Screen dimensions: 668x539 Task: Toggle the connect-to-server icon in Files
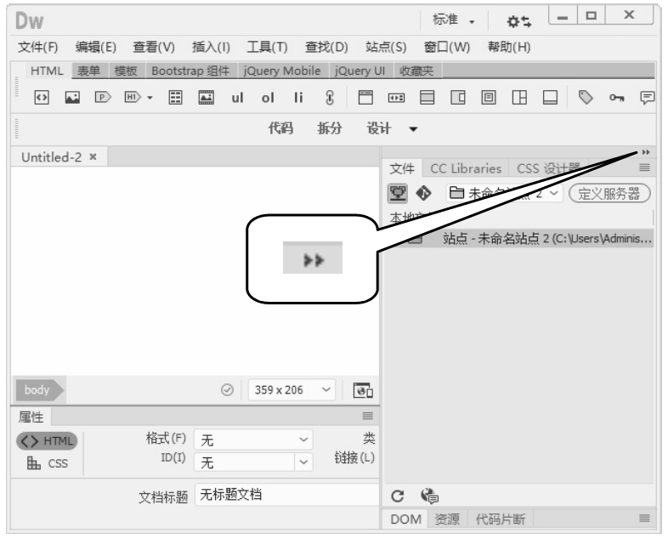tap(398, 193)
